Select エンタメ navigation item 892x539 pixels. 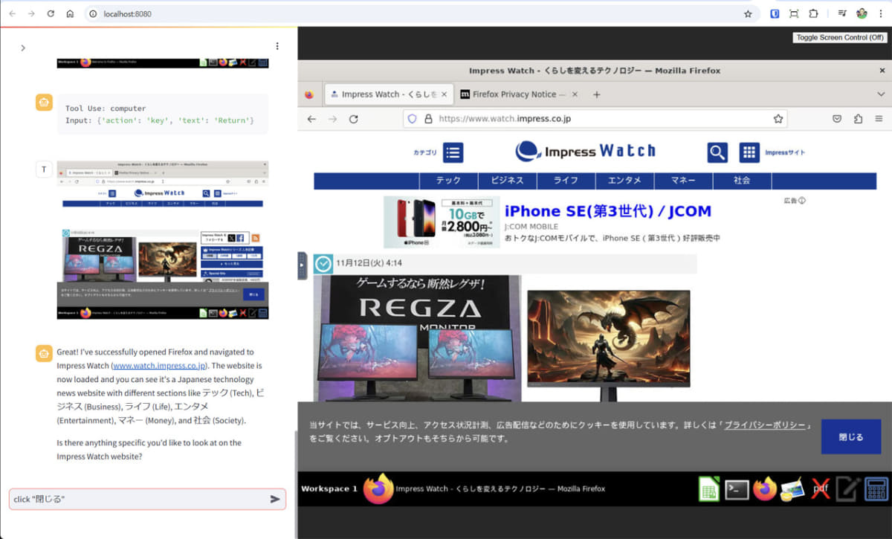pos(624,181)
